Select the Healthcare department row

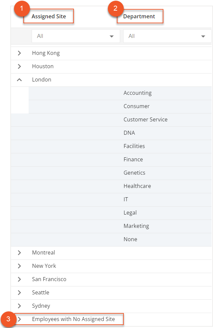(x=137, y=186)
